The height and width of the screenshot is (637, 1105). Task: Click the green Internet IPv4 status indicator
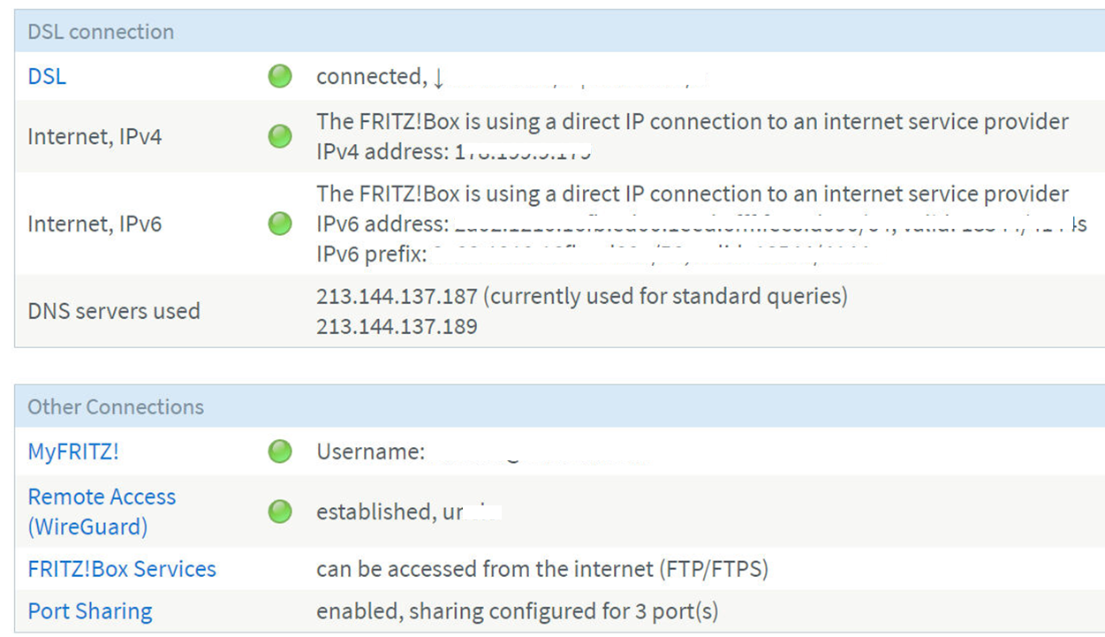(x=280, y=136)
